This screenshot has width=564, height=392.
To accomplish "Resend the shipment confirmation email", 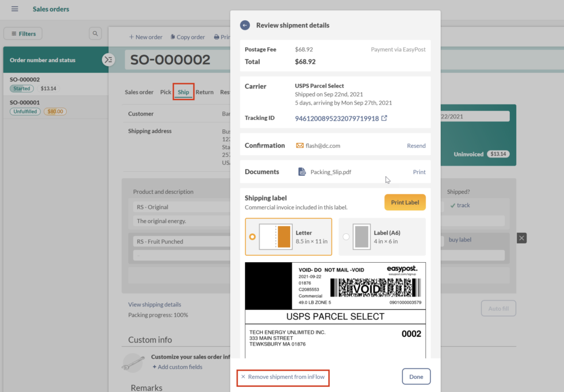I will [x=416, y=145].
